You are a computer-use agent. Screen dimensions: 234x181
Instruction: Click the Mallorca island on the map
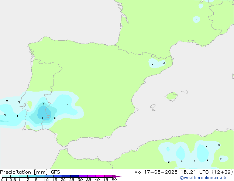(171, 96)
